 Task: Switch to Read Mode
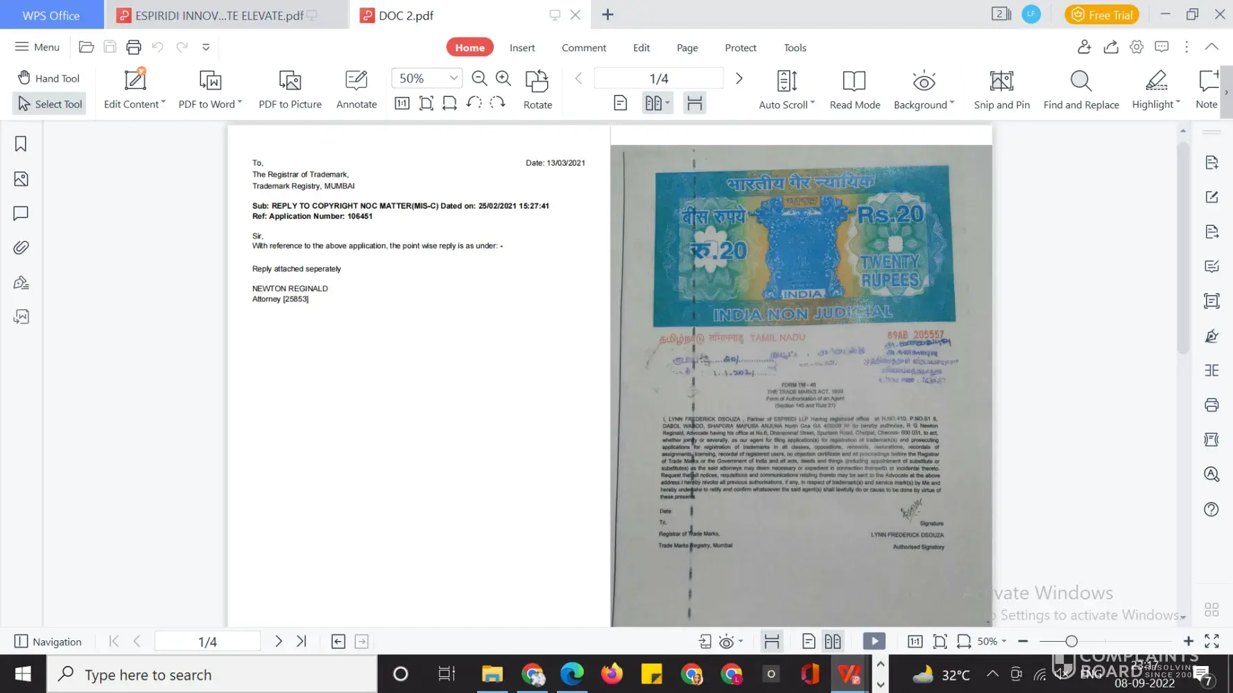tap(854, 89)
